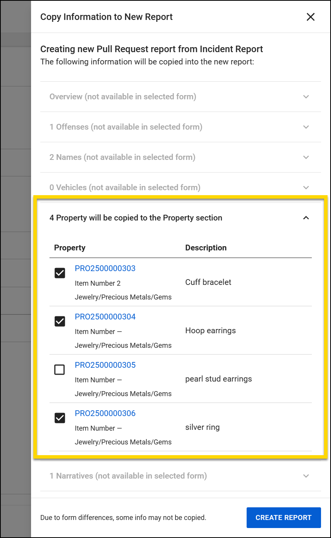The width and height of the screenshot is (331, 538).
Task: Click the Description column header
Action: [x=206, y=248]
